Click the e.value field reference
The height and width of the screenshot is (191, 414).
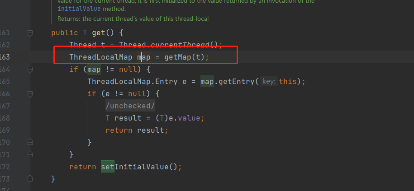(193, 118)
